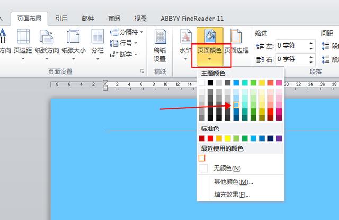The image size is (339, 220).
Task: Open the 分栏 columns button
Action: [x=97, y=45]
